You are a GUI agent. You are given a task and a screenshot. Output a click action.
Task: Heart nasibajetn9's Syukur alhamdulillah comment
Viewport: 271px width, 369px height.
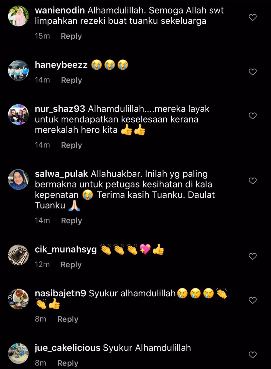pyautogui.click(x=253, y=300)
